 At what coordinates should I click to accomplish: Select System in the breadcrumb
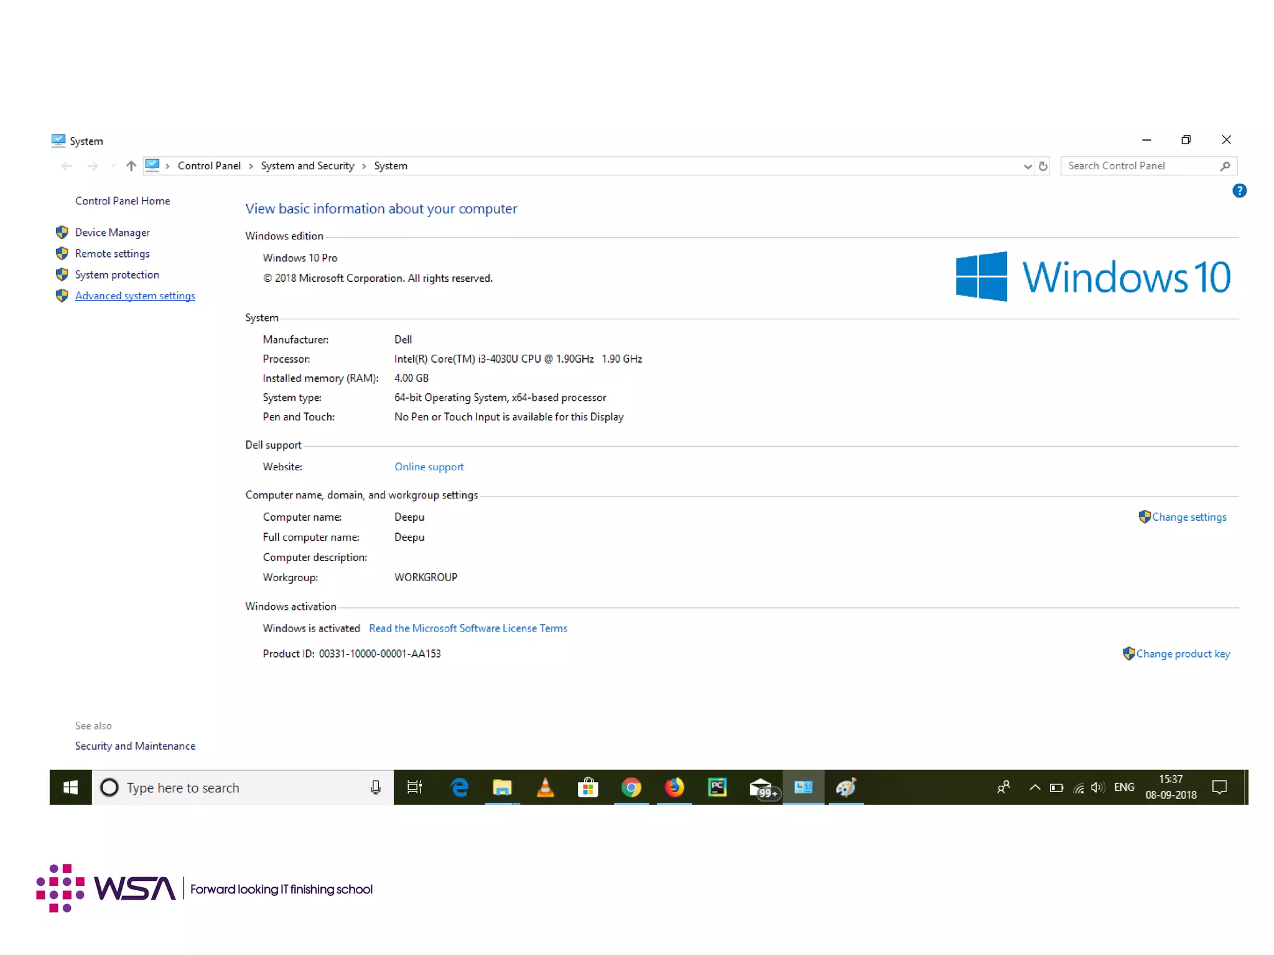point(391,165)
